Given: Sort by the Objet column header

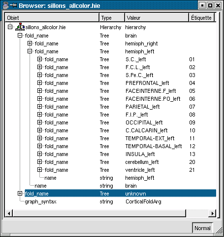Looking at the screenshot, I should pos(52,17).
